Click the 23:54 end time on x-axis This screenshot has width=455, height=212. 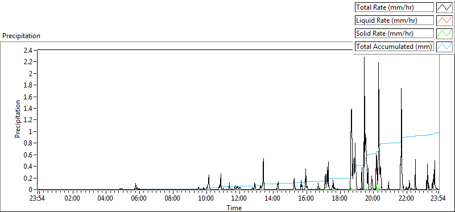click(x=438, y=199)
